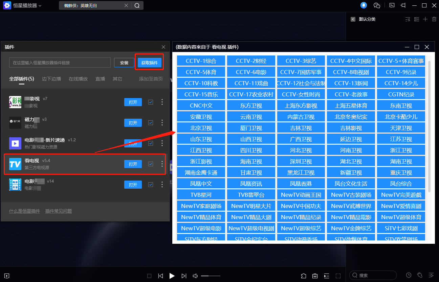The width and height of the screenshot is (439, 282).
Task: Delete playlist items with trash icon
Action: point(434,19)
